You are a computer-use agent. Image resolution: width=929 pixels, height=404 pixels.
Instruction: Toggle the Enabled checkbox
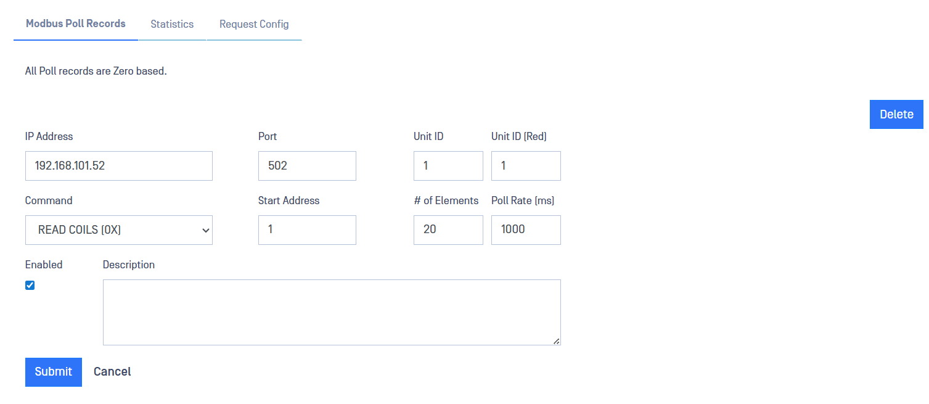click(30, 286)
